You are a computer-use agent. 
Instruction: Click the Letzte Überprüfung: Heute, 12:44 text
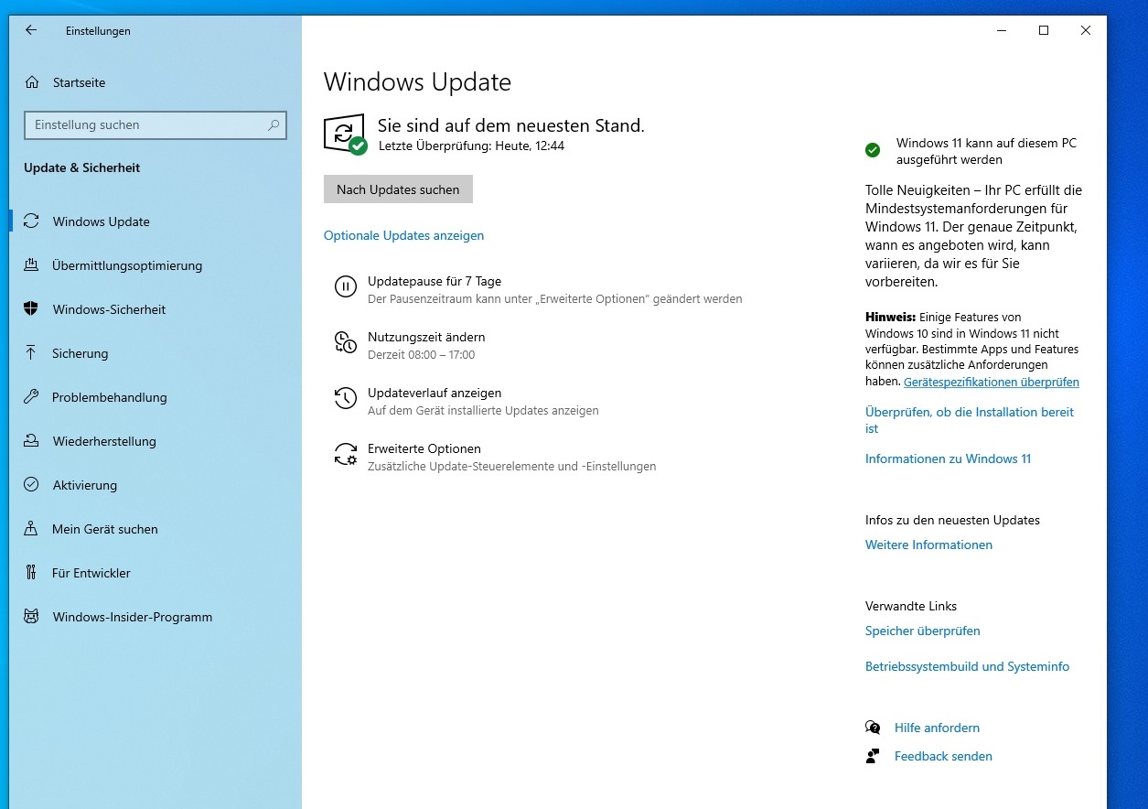pos(471,146)
